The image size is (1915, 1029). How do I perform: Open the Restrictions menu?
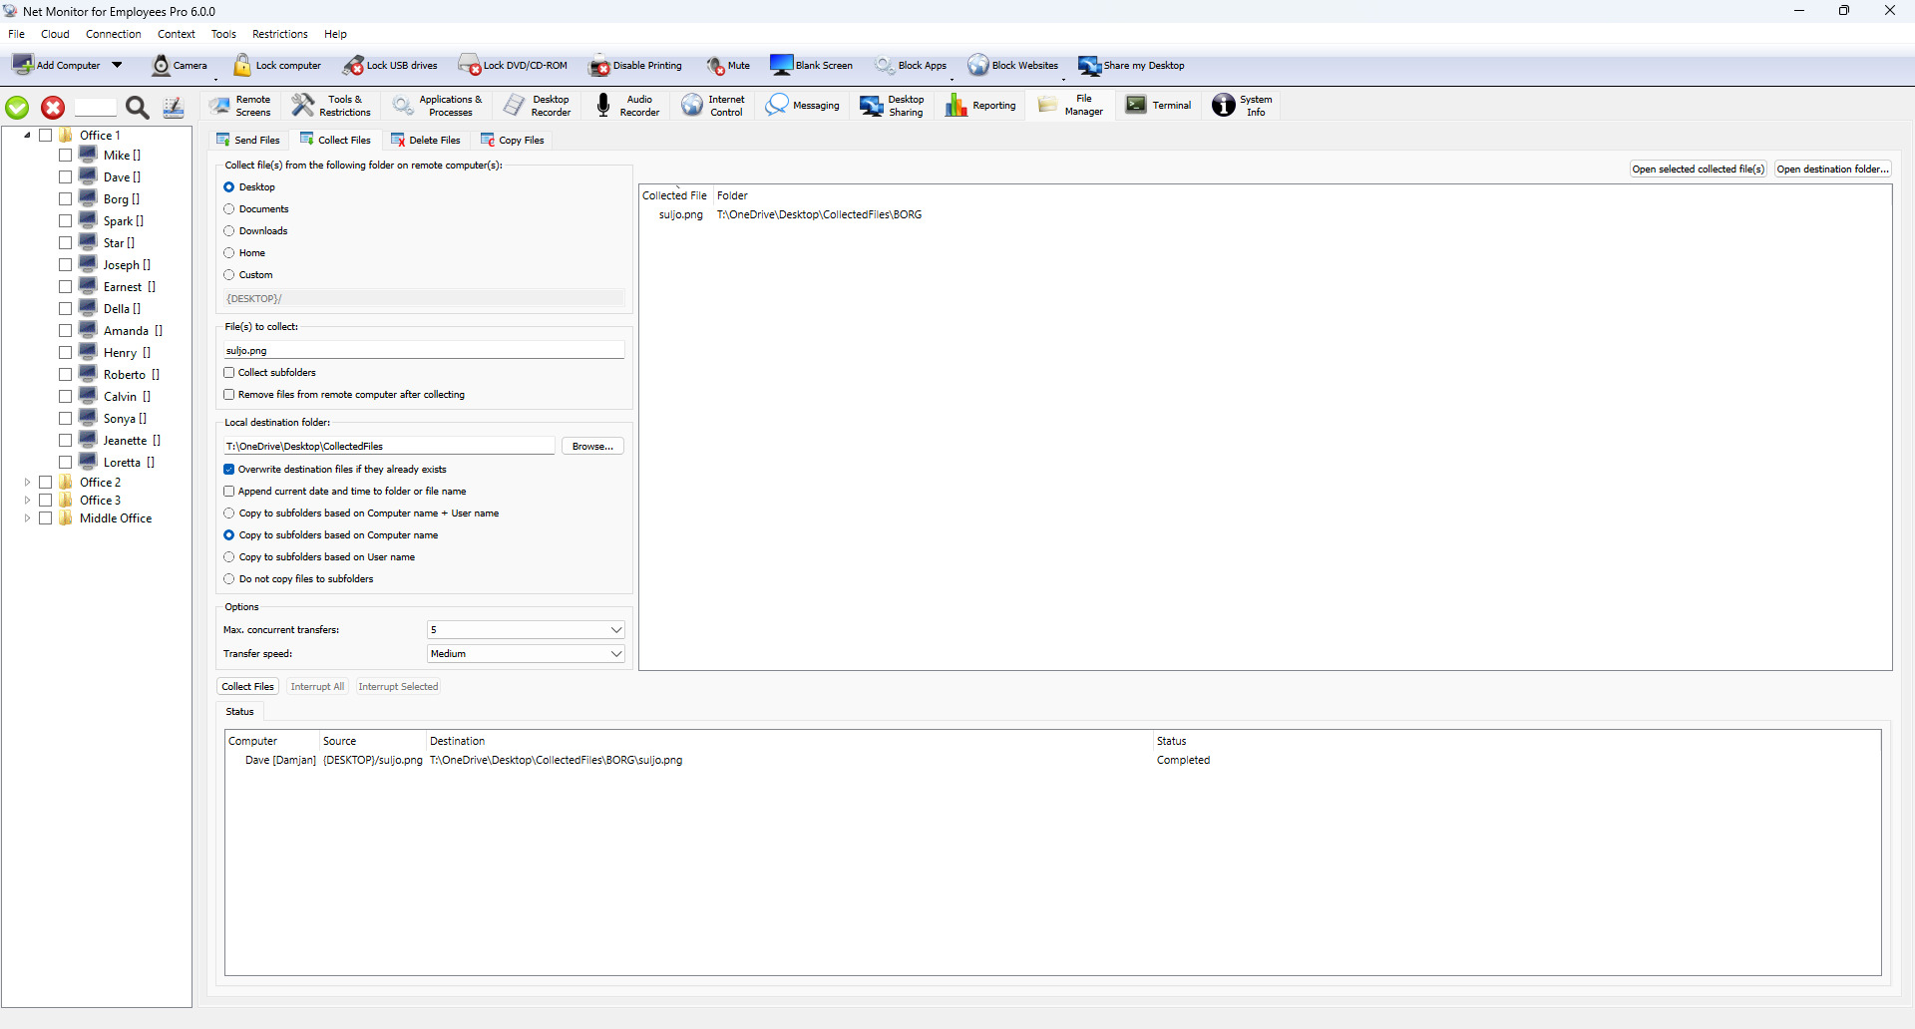[x=279, y=34]
